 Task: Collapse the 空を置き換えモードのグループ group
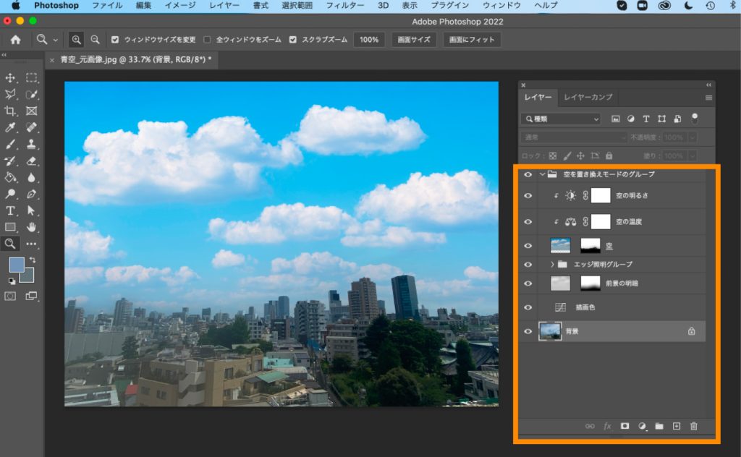(x=542, y=174)
